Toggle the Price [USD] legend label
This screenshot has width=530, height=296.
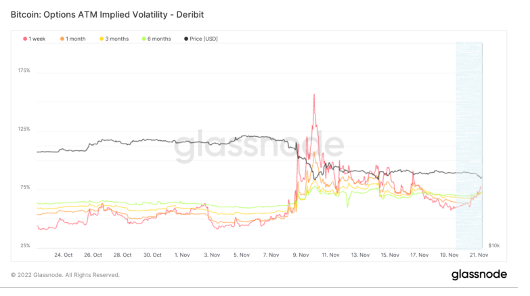(x=205, y=39)
